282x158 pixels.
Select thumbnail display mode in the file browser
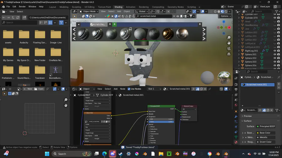[50, 22]
